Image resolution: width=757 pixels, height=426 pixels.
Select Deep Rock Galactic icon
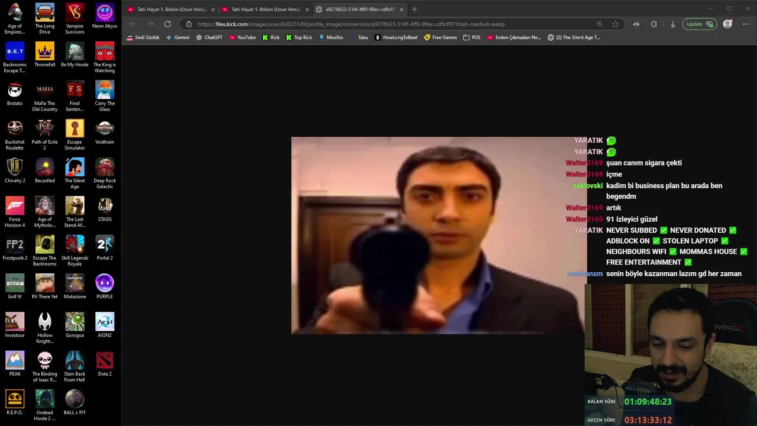click(105, 173)
